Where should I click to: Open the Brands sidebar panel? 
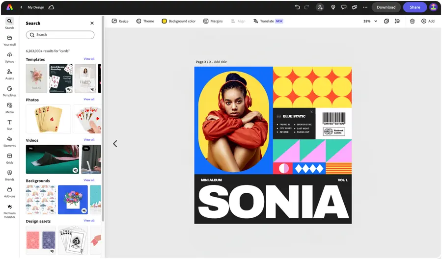tap(10, 176)
